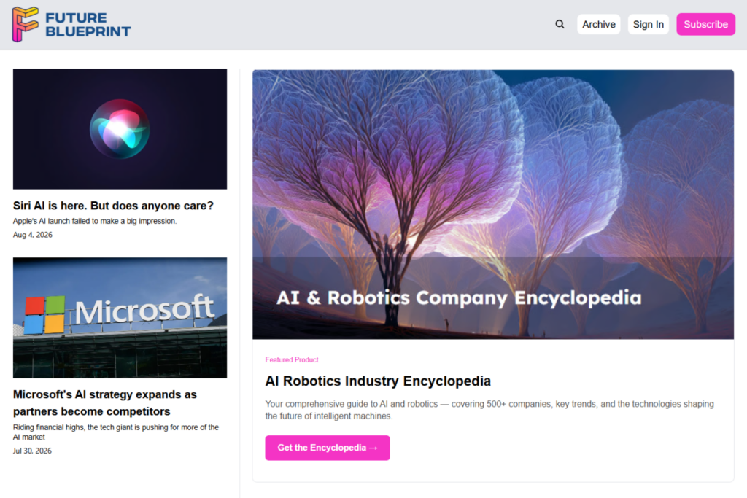747x498 pixels.
Task: Open the "AI Robotics Industry Encyclopedia" title
Action: [378, 381]
